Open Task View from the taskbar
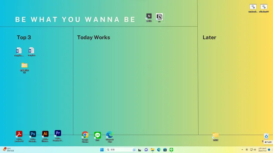This screenshot has height=153, width=273. coord(139,150)
